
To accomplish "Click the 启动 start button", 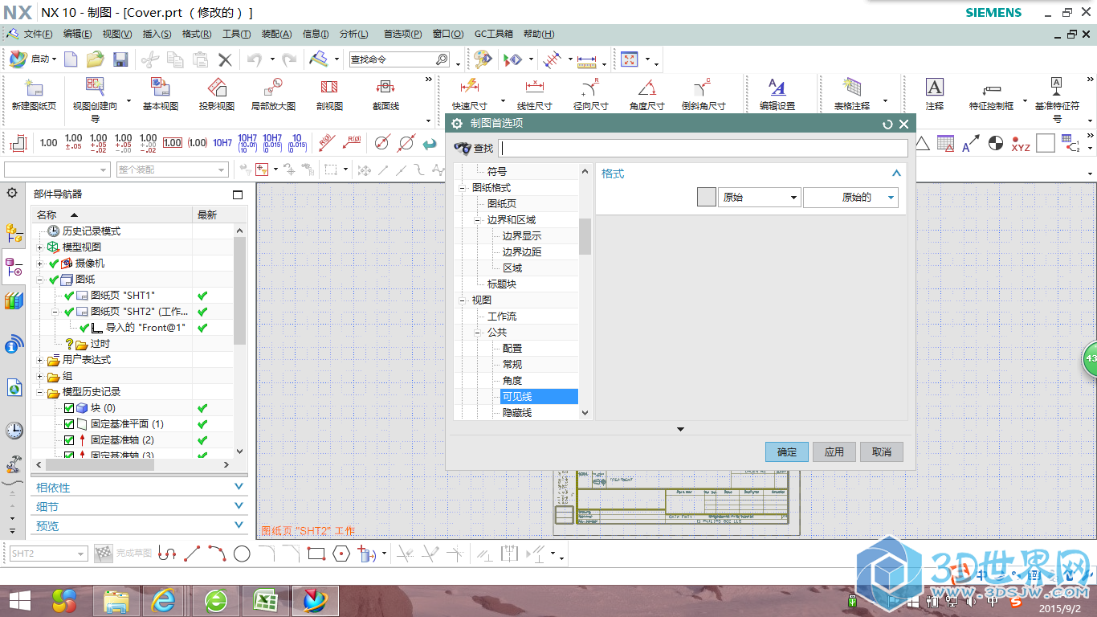I will coord(33,59).
